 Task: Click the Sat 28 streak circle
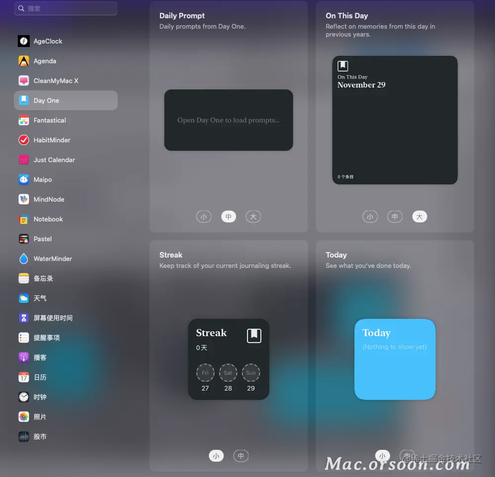228,373
